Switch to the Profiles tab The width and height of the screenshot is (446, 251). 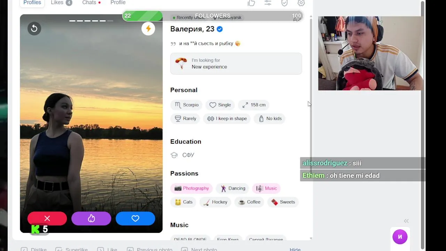coord(32,3)
